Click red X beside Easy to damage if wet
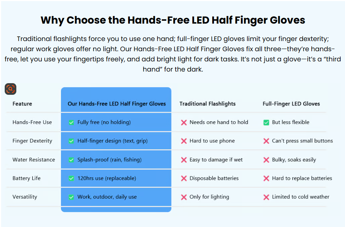 184,160
